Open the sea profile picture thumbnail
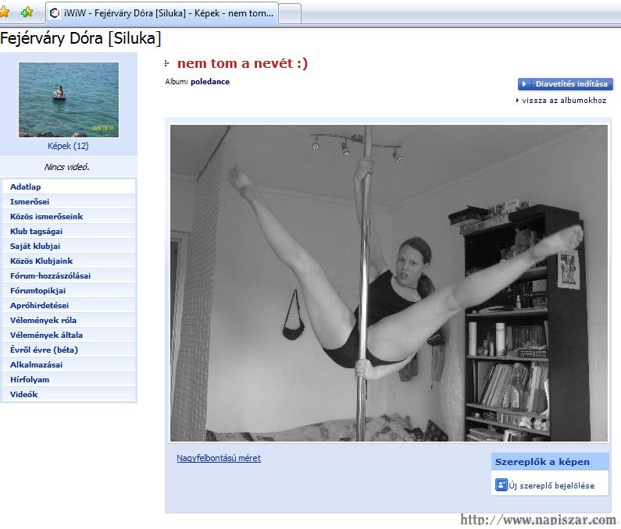The width and height of the screenshot is (621, 529). [69, 100]
